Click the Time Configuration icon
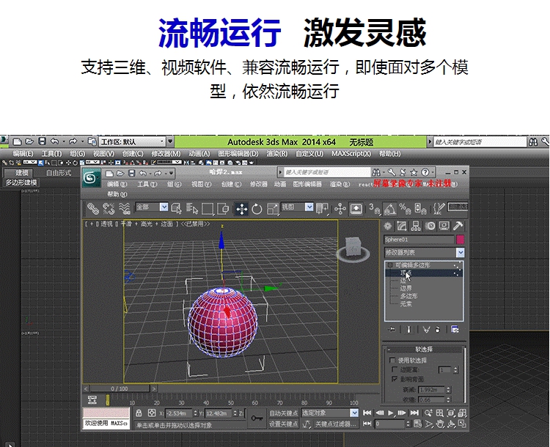 click(x=417, y=424)
